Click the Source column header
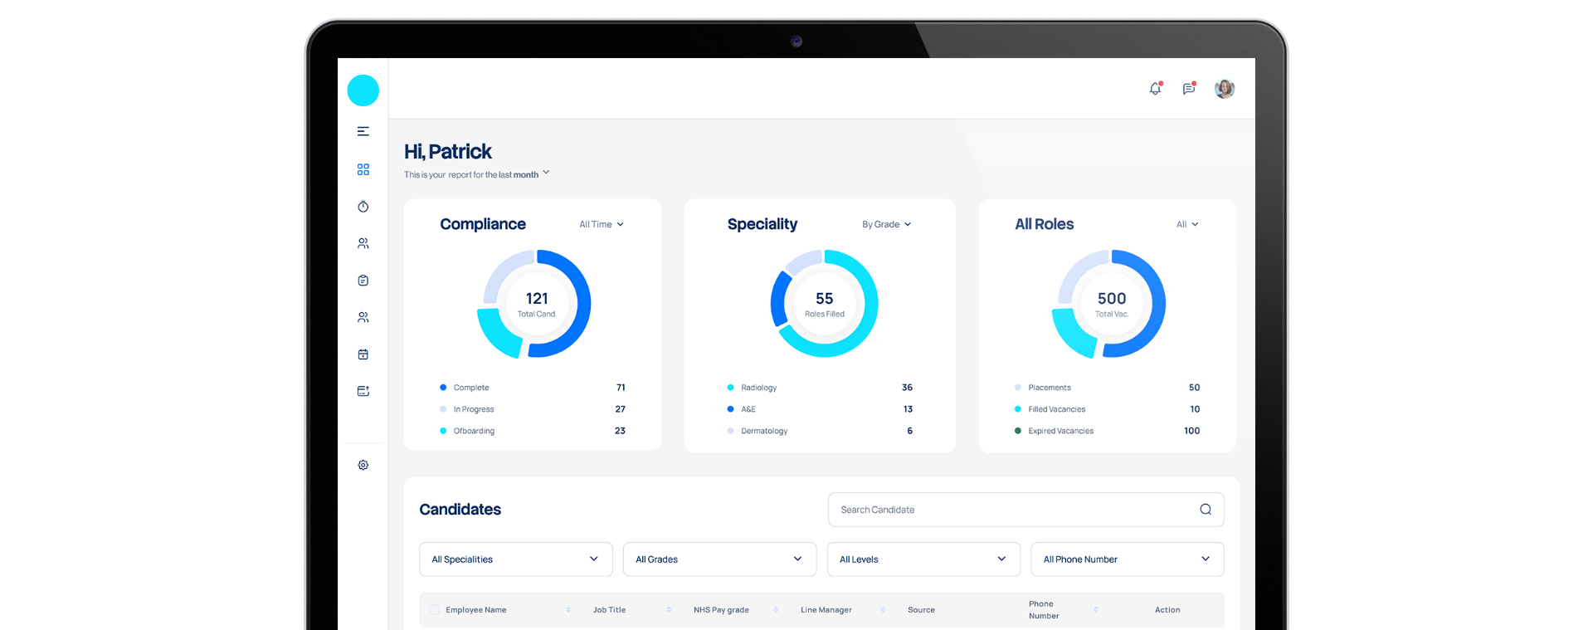The height and width of the screenshot is (630, 1593). tap(921, 609)
